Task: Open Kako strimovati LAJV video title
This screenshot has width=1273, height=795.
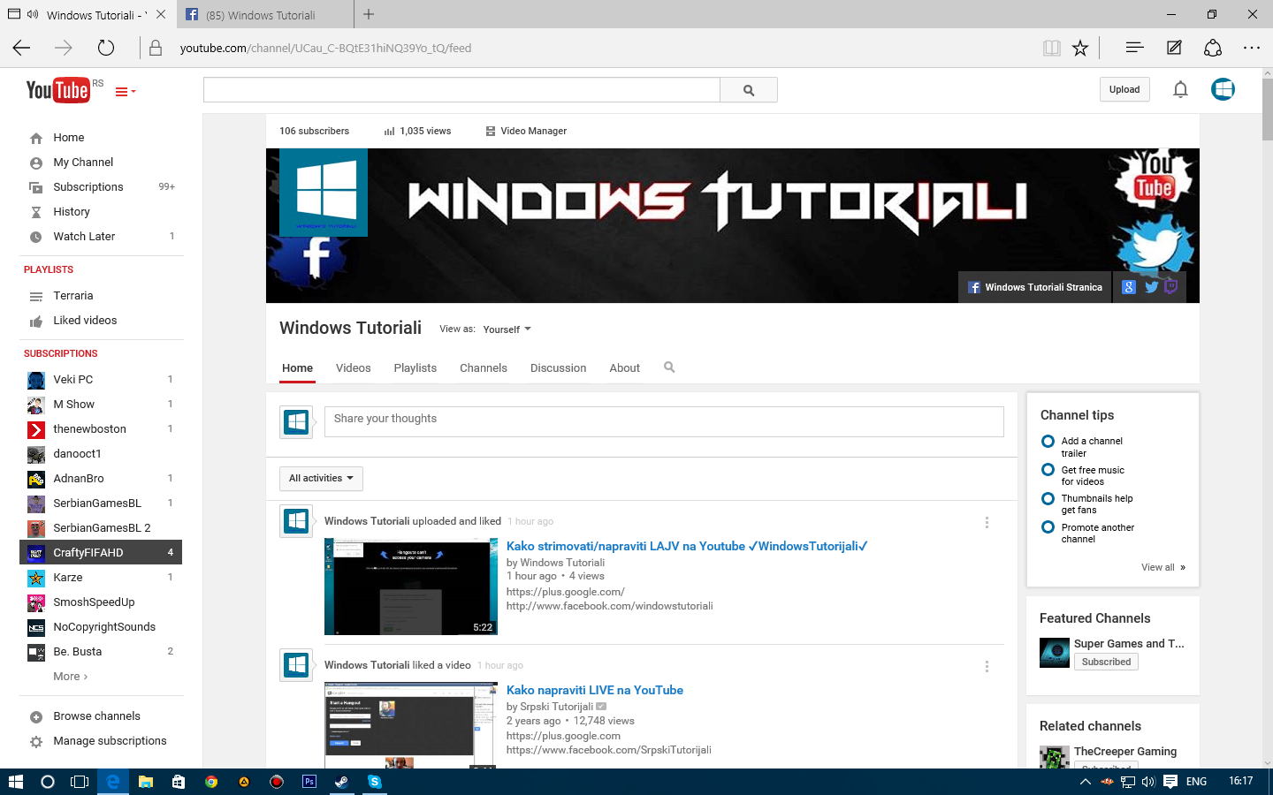Action: [x=687, y=546]
